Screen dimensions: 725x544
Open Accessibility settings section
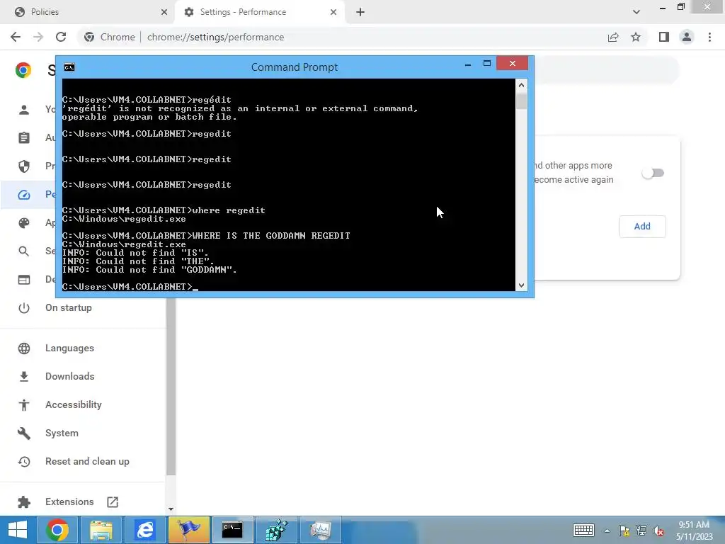pyautogui.click(x=74, y=404)
